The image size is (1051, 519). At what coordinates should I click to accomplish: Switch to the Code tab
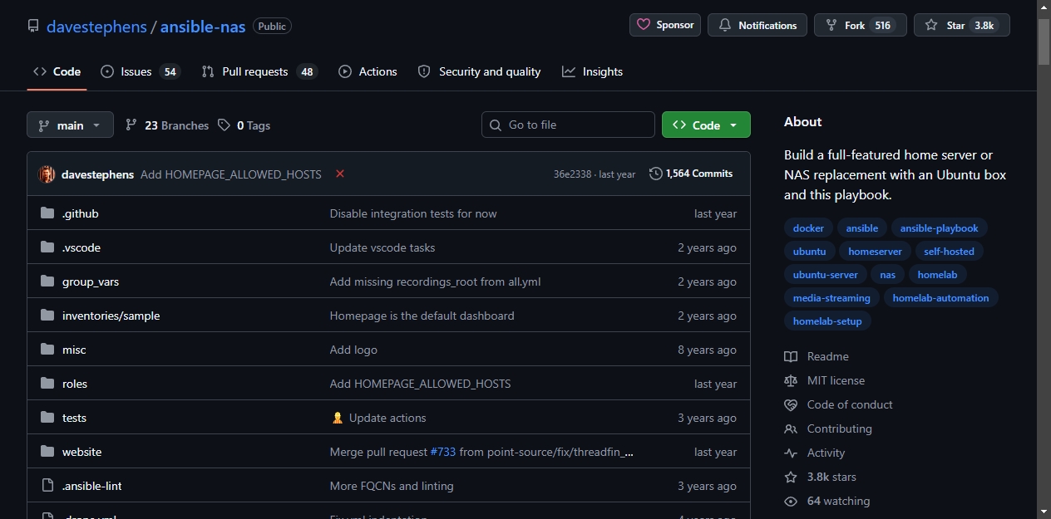point(57,71)
